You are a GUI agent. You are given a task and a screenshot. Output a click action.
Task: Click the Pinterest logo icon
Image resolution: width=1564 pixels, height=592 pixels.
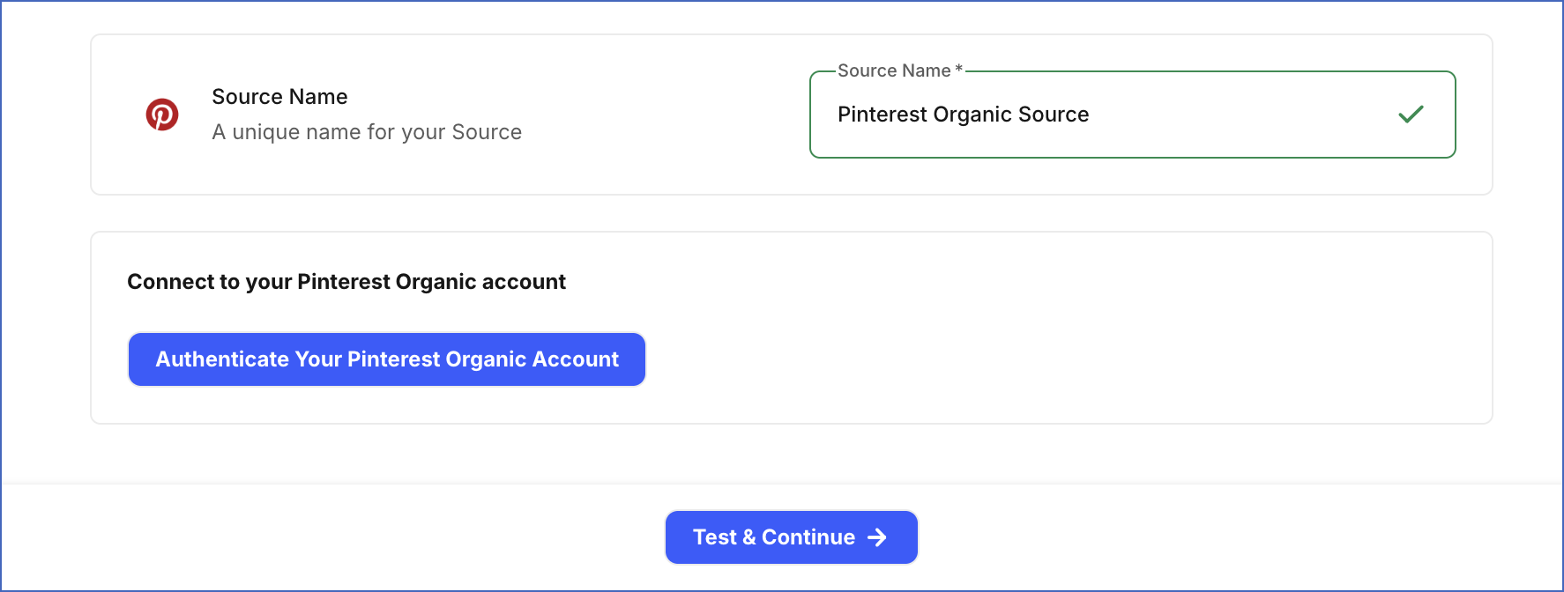(162, 115)
